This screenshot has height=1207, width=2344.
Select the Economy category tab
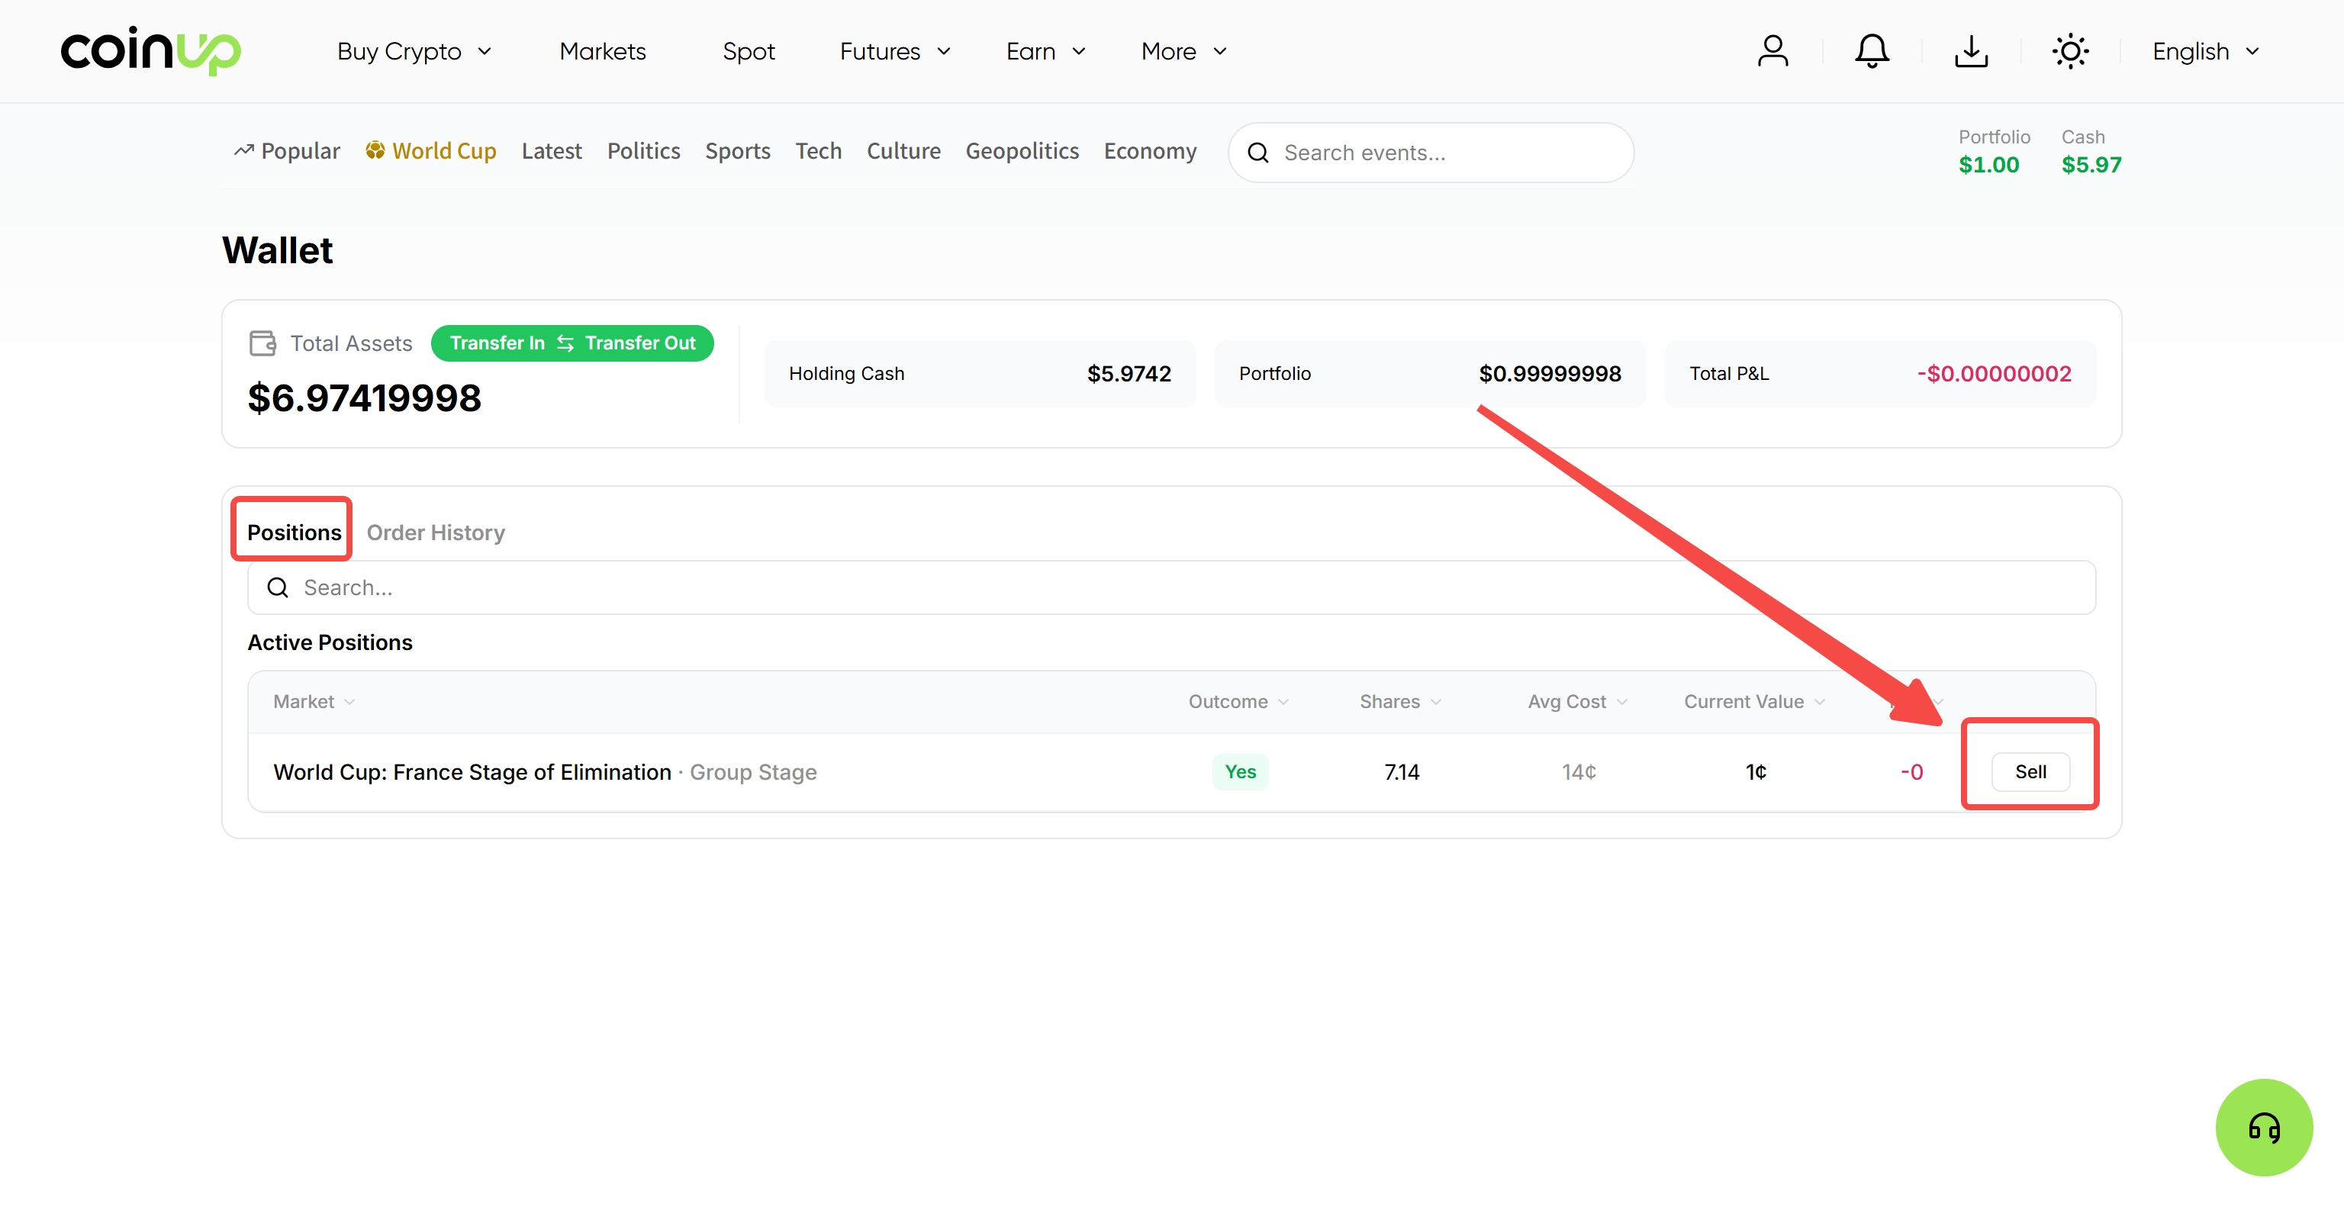click(1149, 150)
